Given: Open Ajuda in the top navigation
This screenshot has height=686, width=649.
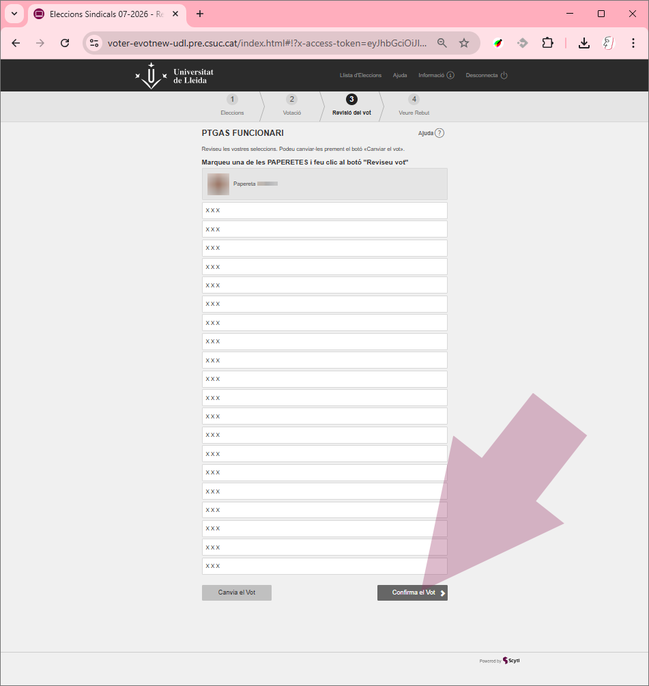Looking at the screenshot, I should [x=400, y=75].
